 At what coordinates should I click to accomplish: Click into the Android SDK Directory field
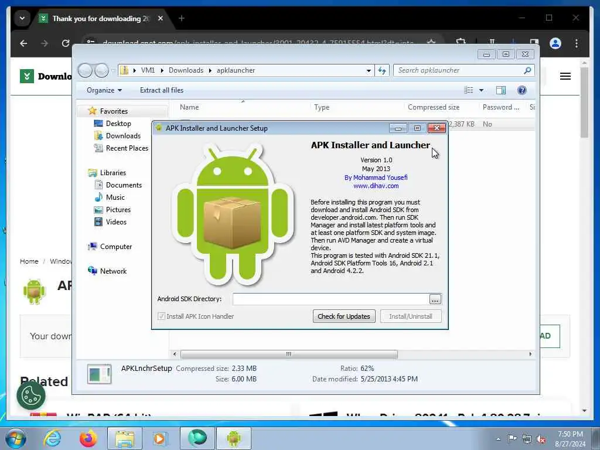[x=330, y=299]
